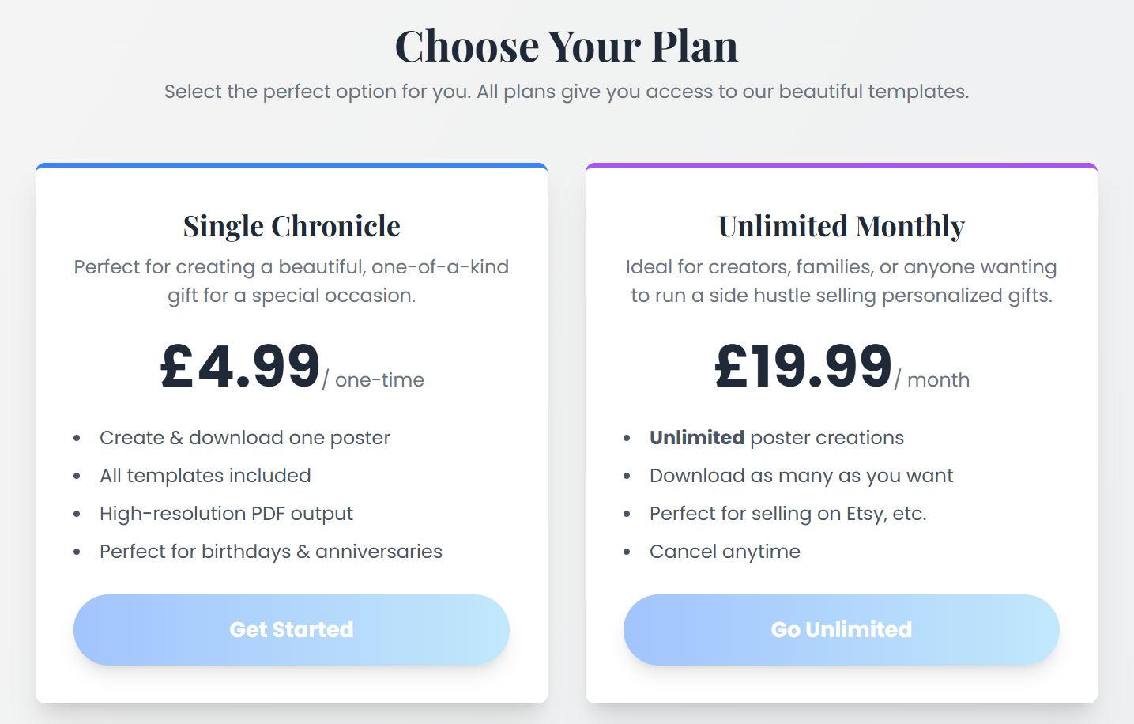This screenshot has width=1134, height=724.
Task: Click the High-resolution PDF output bullet
Action: tap(226, 513)
